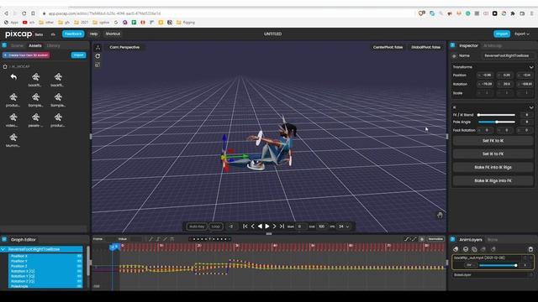Screen dimensions: 538x302
Task: Open the language selector beside Beta
Action: point(53,34)
